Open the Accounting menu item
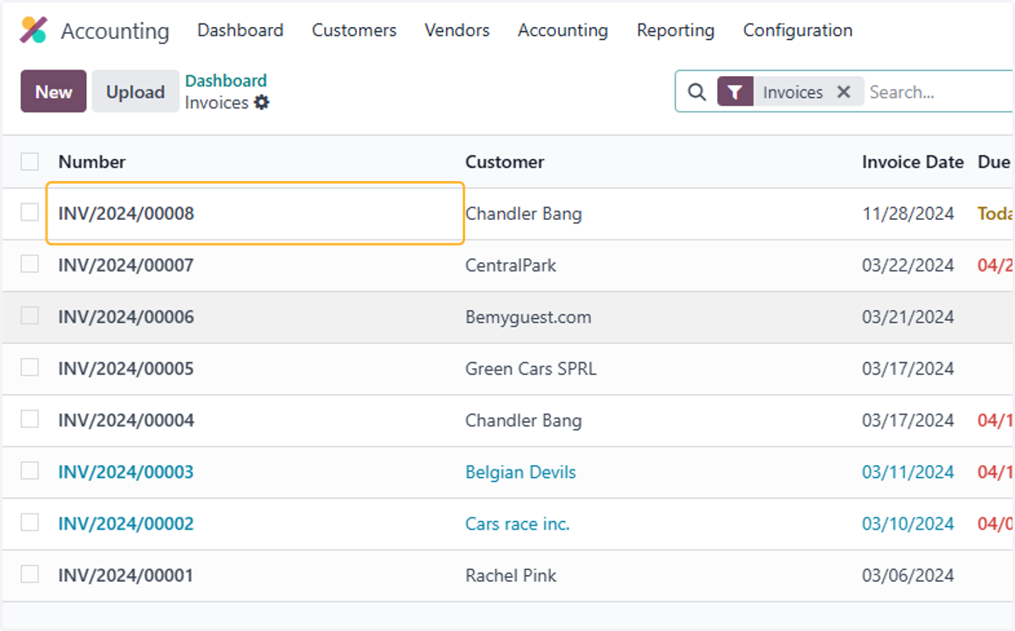The height and width of the screenshot is (631, 1015). tap(562, 30)
